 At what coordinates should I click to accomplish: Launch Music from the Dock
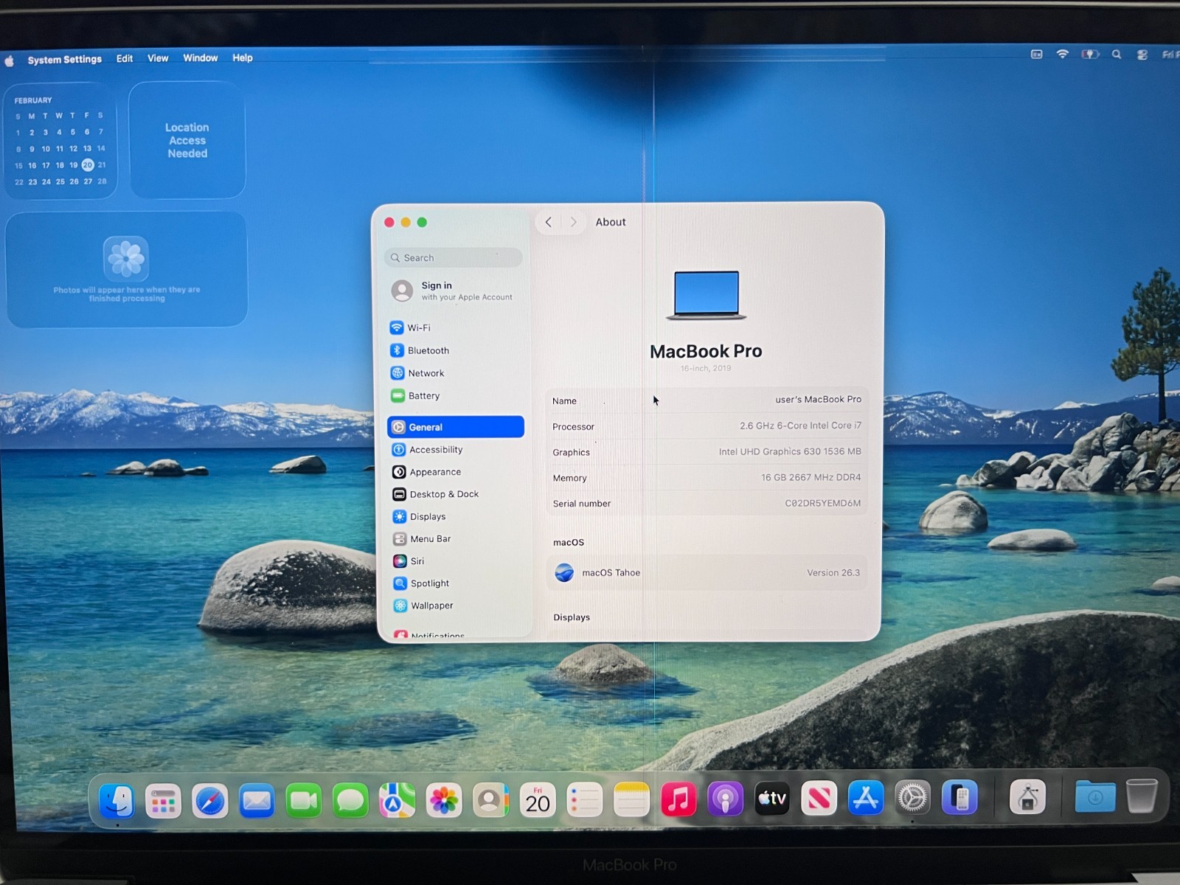click(678, 799)
